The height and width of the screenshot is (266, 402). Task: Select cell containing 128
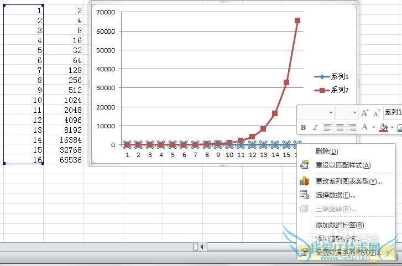[x=64, y=70]
